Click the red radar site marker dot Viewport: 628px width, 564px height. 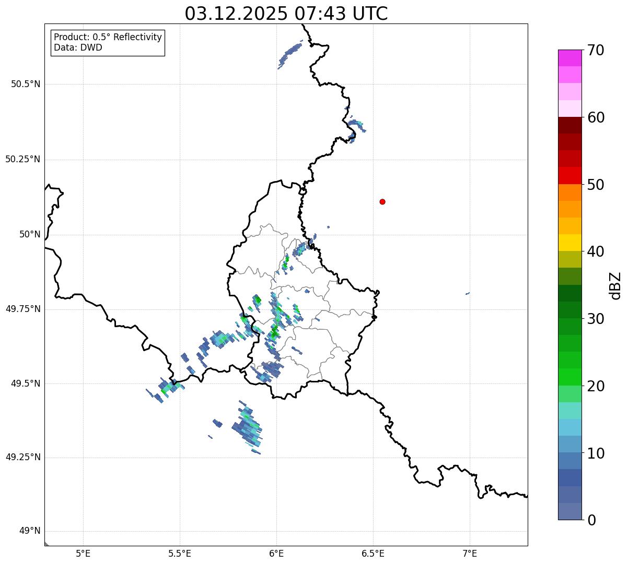click(382, 202)
